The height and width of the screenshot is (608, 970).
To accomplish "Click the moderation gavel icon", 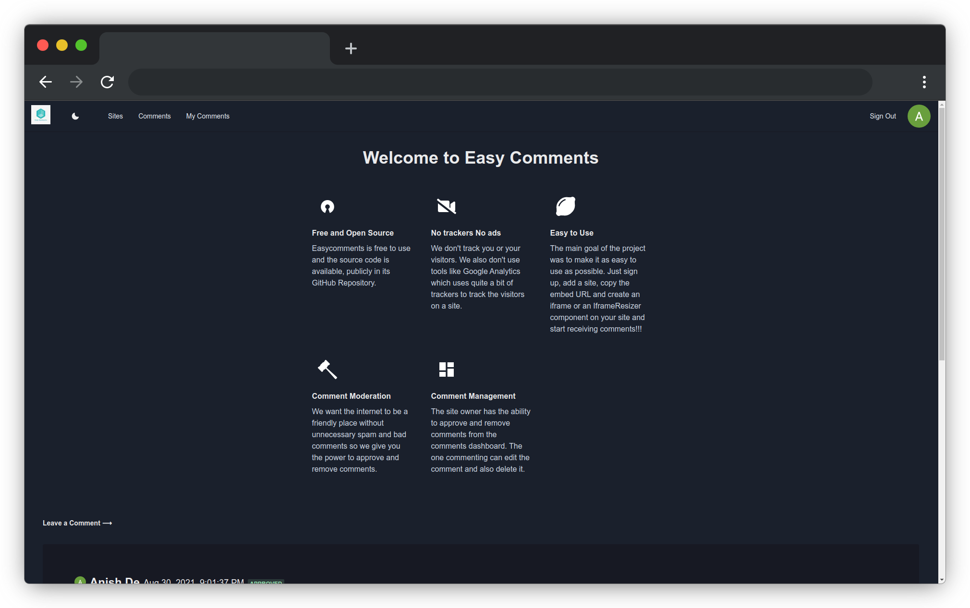I will pos(327,370).
